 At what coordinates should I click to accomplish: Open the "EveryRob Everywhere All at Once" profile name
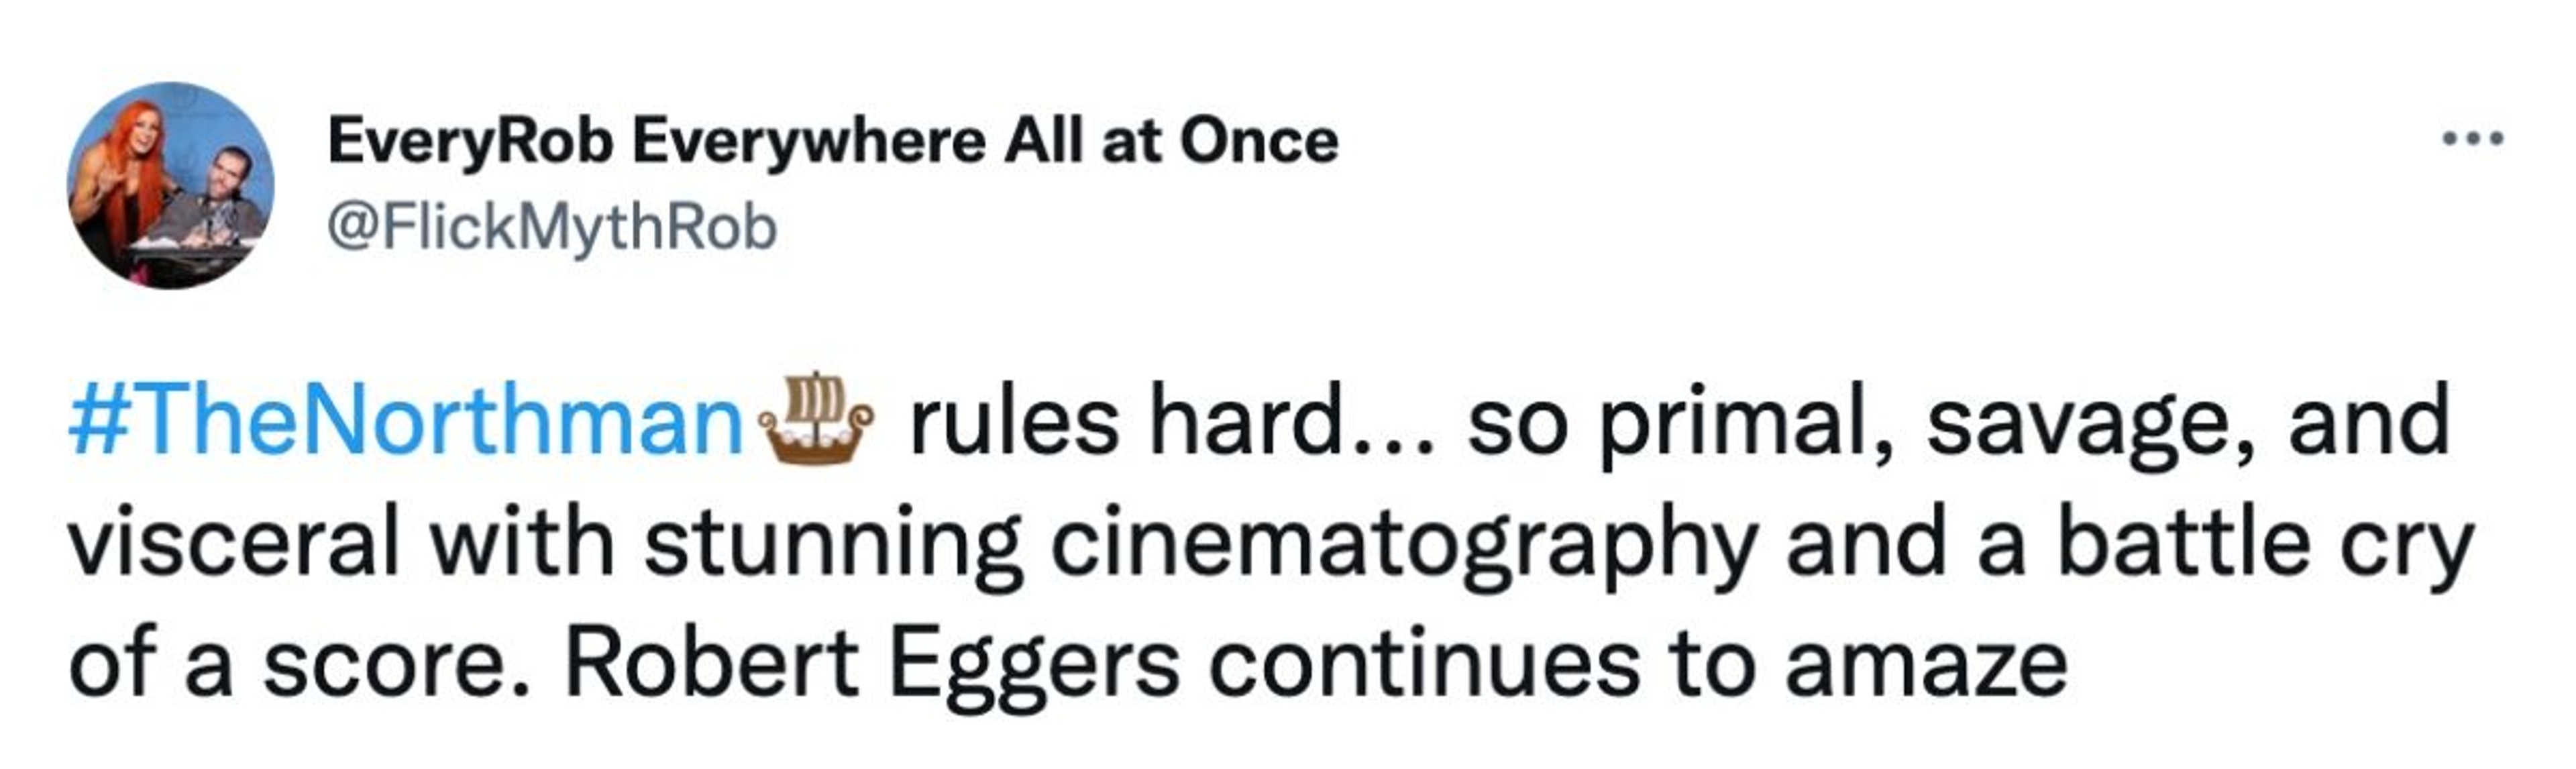832,141
